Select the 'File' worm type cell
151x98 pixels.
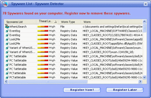point(62,27)
